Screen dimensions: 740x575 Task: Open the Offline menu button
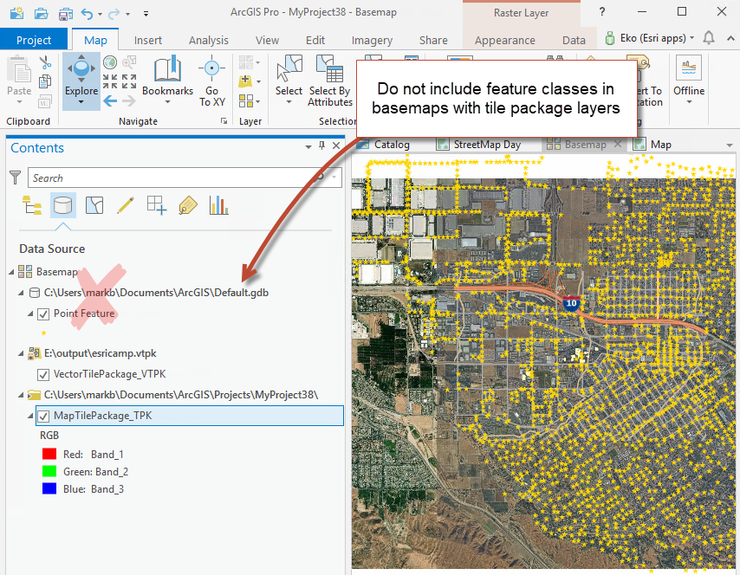tap(689, 81)
